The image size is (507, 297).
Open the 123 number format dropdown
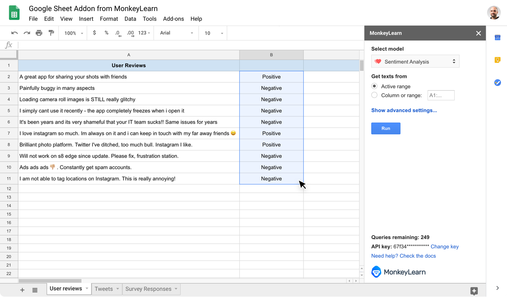click(x=144, y=33)
